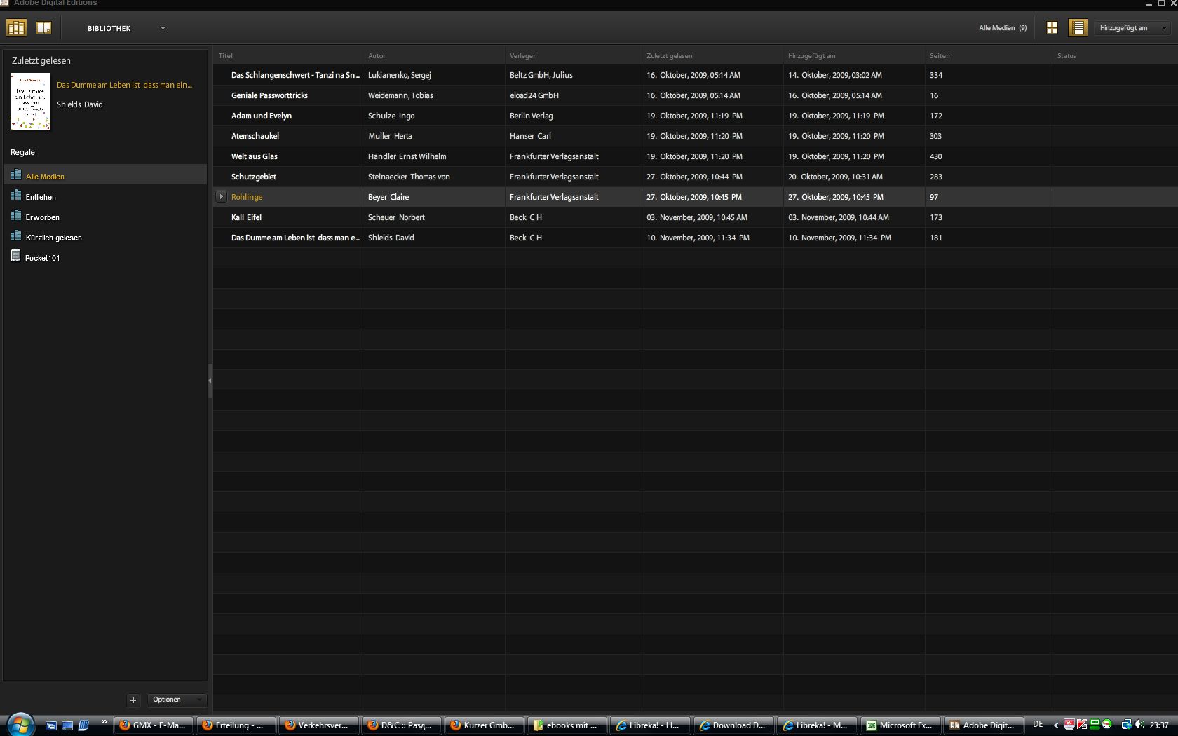The height and width of the screenshot is (736, 1178).
Task: Click the Kürzlich gelesen shelf icon
Action: (16, 236)
